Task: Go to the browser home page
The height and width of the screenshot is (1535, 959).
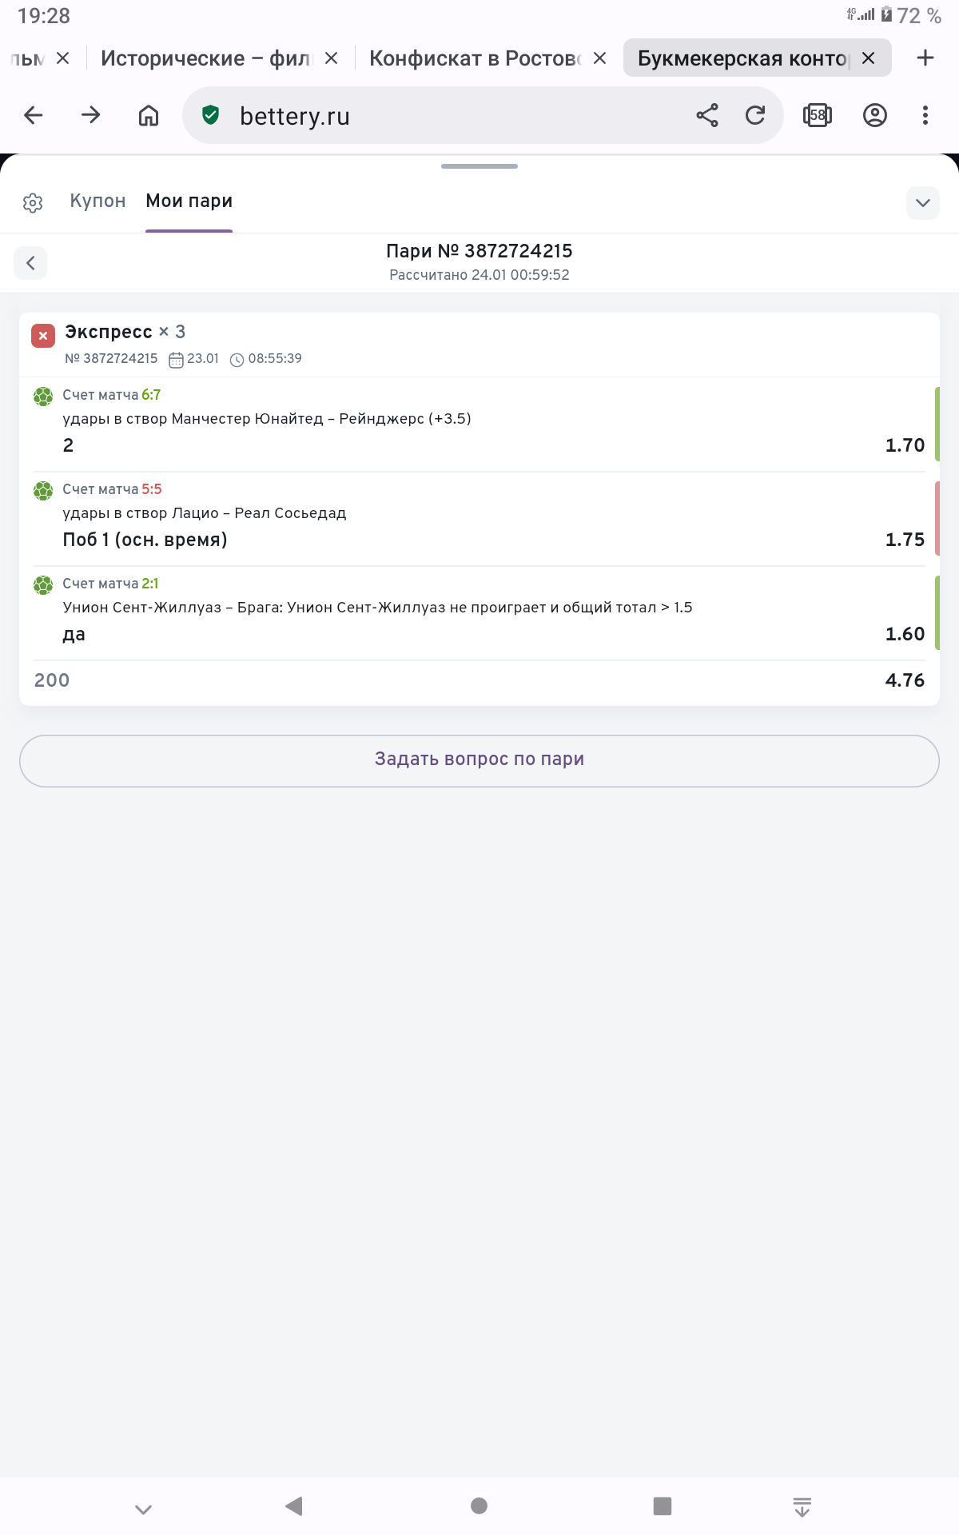Action: tap(149, 116)
